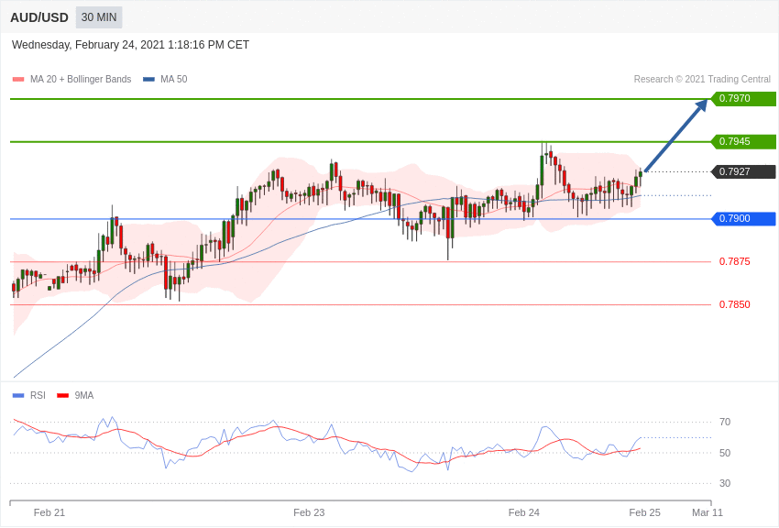The width and height of the screenshot is (779, 528).
Task: Click the 0.7927 current price label
Action: [743, 171]
